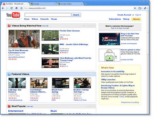Open Ring in the New Year link
This screenshot has width=153, height=118.
coord(130,35)
